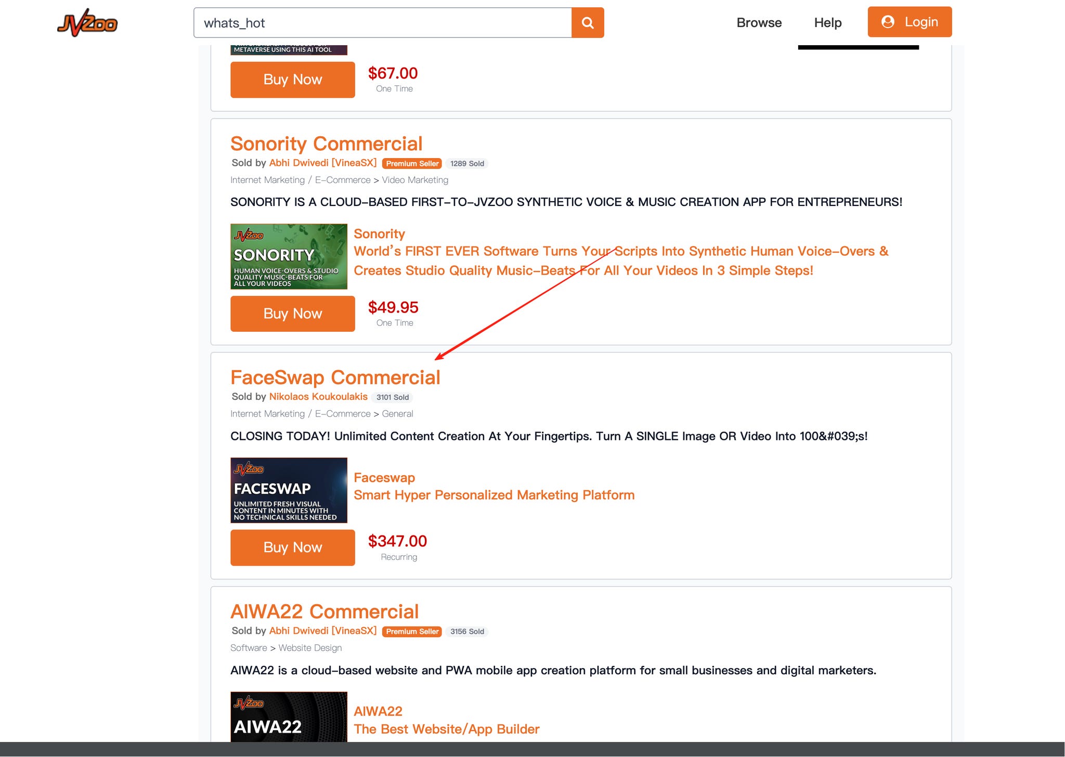Open the Website Design category link
The image size is (1065, 757).
(x=310, y=648)
